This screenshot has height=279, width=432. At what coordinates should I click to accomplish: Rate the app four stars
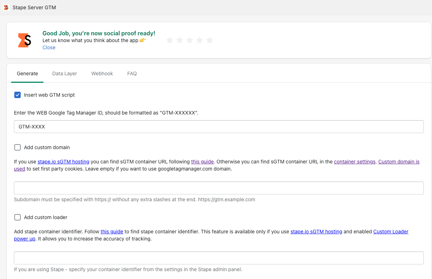point(200,40)
